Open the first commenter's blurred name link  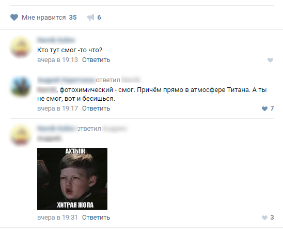click(56, 40)
